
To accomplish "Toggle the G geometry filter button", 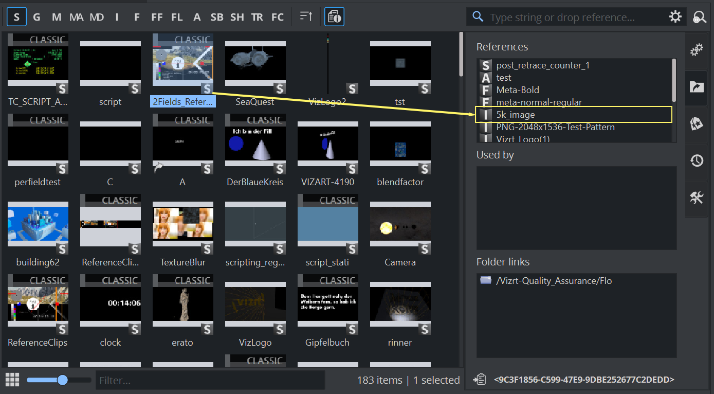I will coord(36,17).
